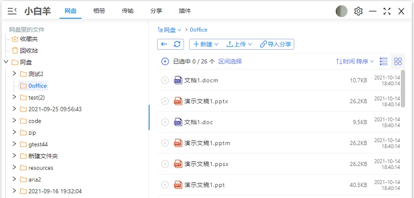Collapse the 网盘 root tree node
414x198 pixels.
tap(6, 62)
